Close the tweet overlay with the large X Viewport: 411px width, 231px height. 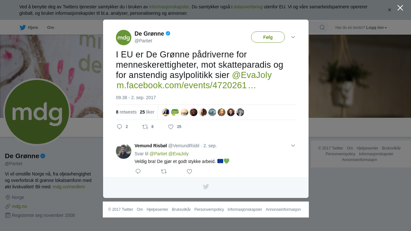click(400, 8)
